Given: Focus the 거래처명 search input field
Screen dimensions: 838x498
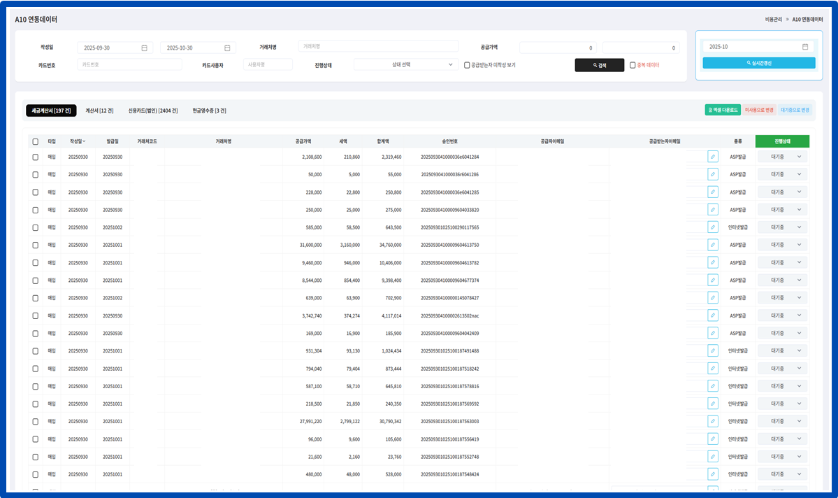Looking at the screenshot, I should pos(378,46).
